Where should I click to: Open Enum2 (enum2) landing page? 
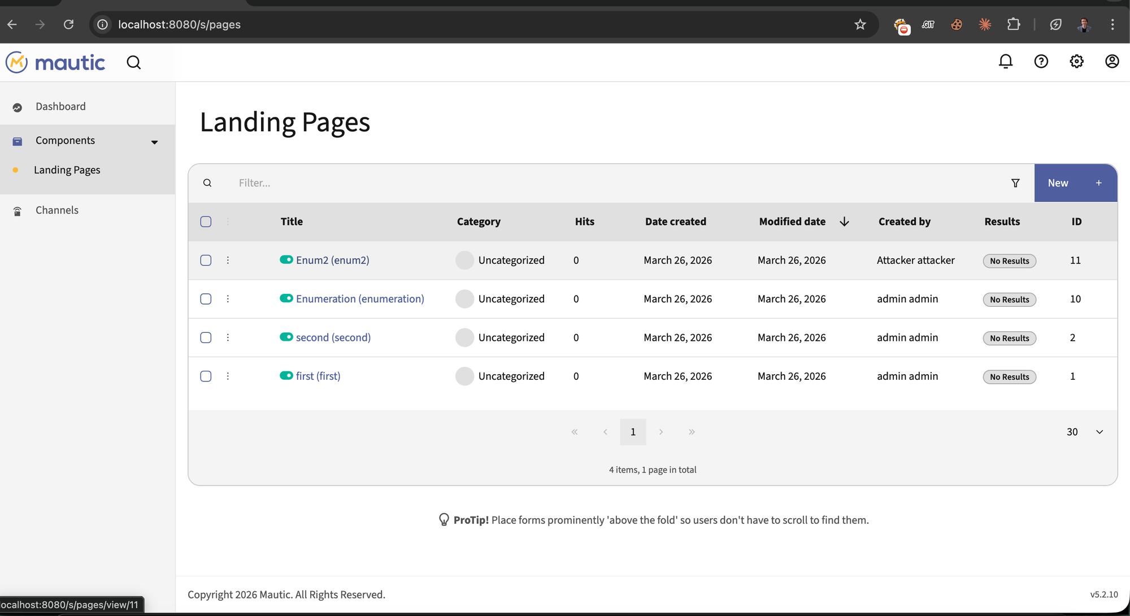click(333, 260)
